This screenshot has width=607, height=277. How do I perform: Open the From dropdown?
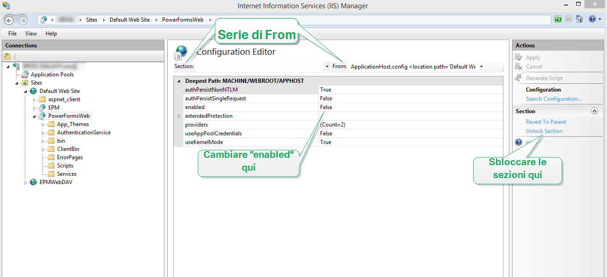pos(481,67)
